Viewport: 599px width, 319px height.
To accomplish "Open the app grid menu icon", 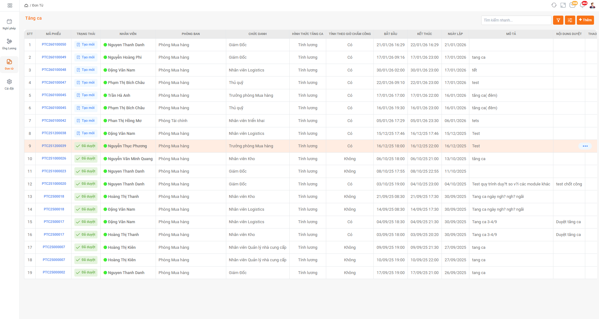I will 10,6.
